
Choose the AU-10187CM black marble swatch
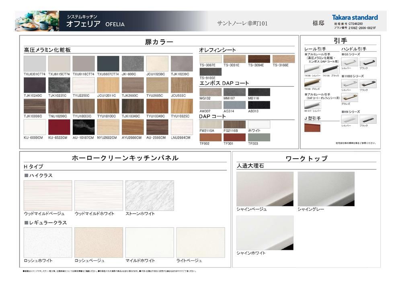click(84, 127)
